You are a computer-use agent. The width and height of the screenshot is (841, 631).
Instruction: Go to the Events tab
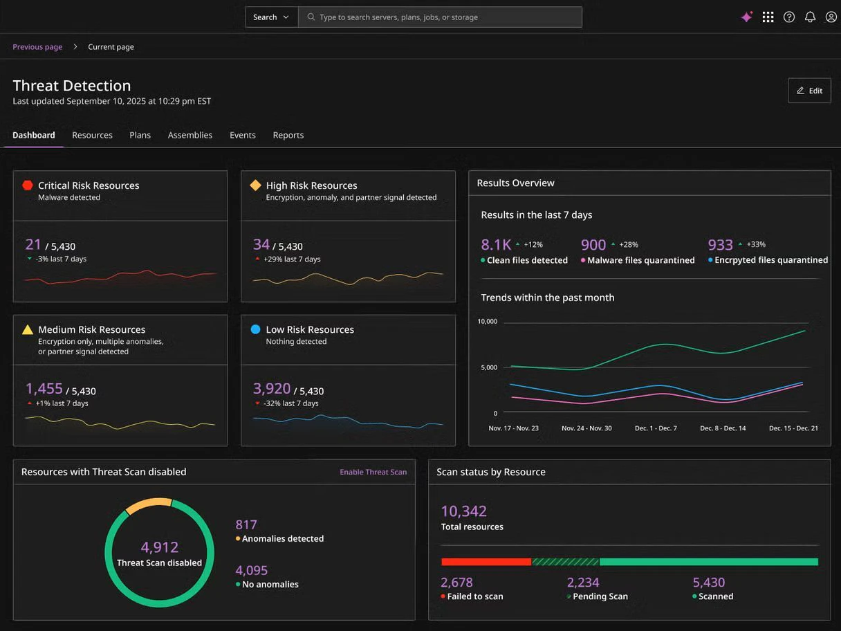pos(243,135)
